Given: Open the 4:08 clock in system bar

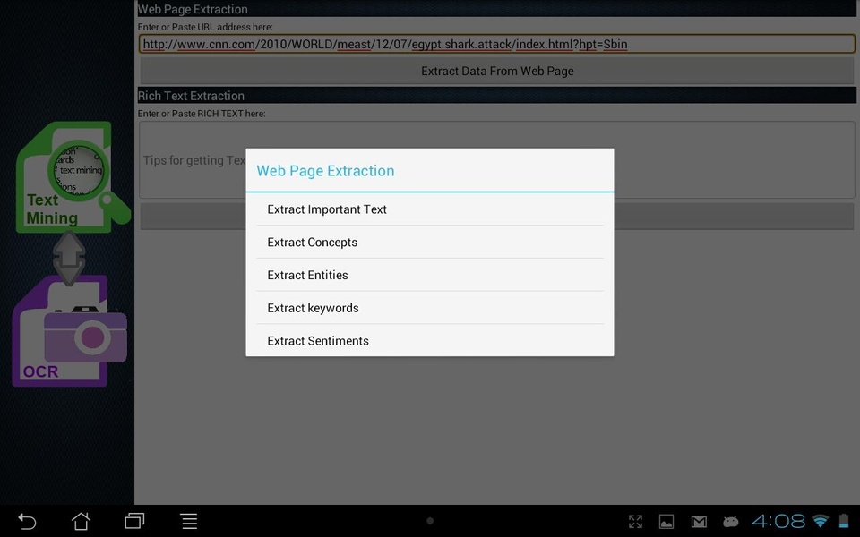Looking at the screenshot, I should click(778, 521).
